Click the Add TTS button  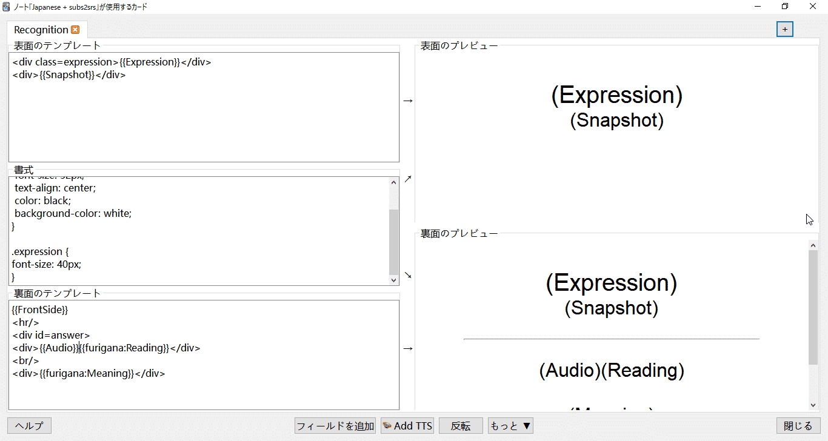(x=407, y=426)
